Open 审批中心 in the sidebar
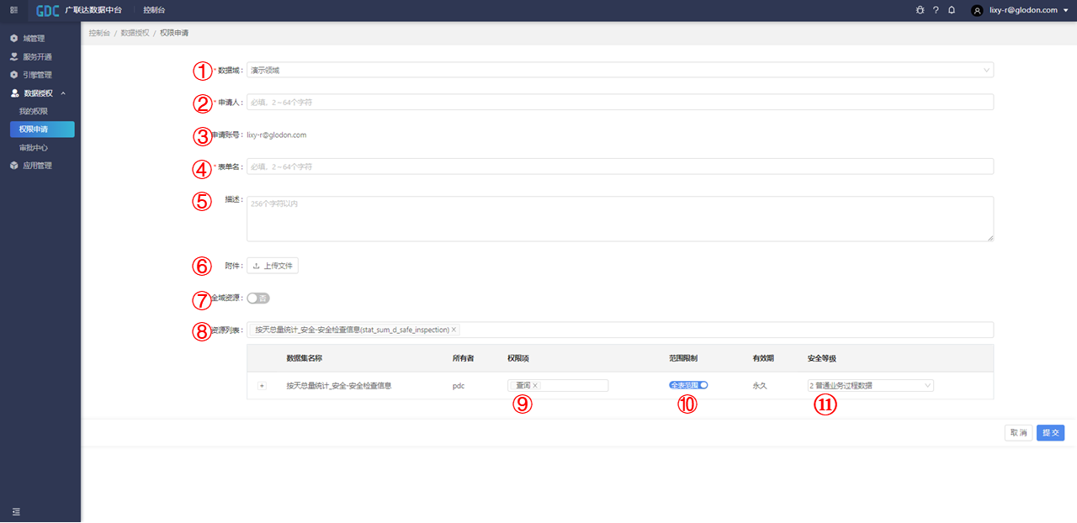 click(x=34, y=148)
